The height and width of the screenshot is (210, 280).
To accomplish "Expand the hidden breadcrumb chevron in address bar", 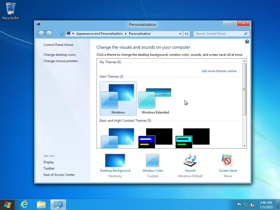I will click(73, 33).
